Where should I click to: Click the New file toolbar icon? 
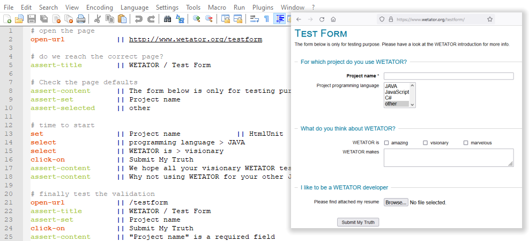[x=7, y=19]
